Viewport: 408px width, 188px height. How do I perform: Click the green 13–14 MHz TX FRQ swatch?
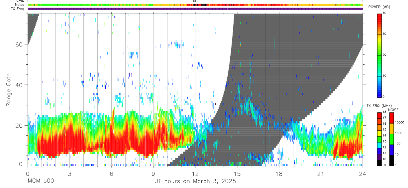coord(379,140)
